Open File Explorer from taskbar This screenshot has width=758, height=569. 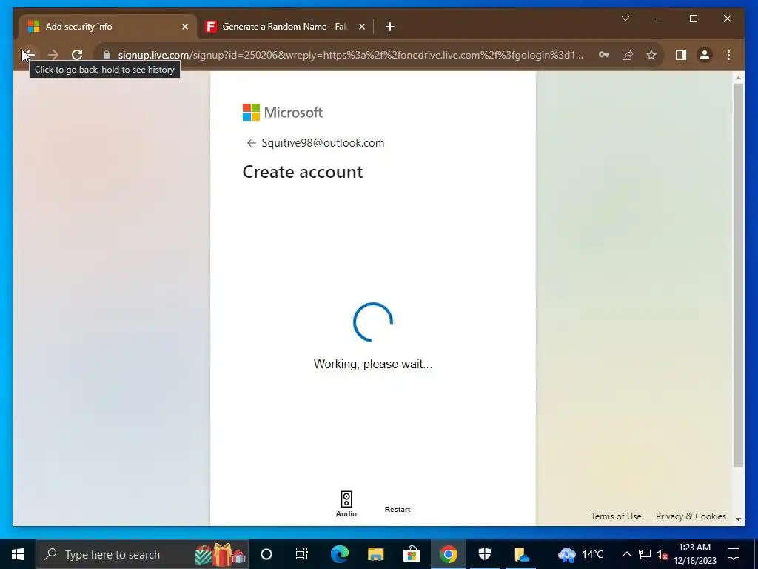pos(375,554)
